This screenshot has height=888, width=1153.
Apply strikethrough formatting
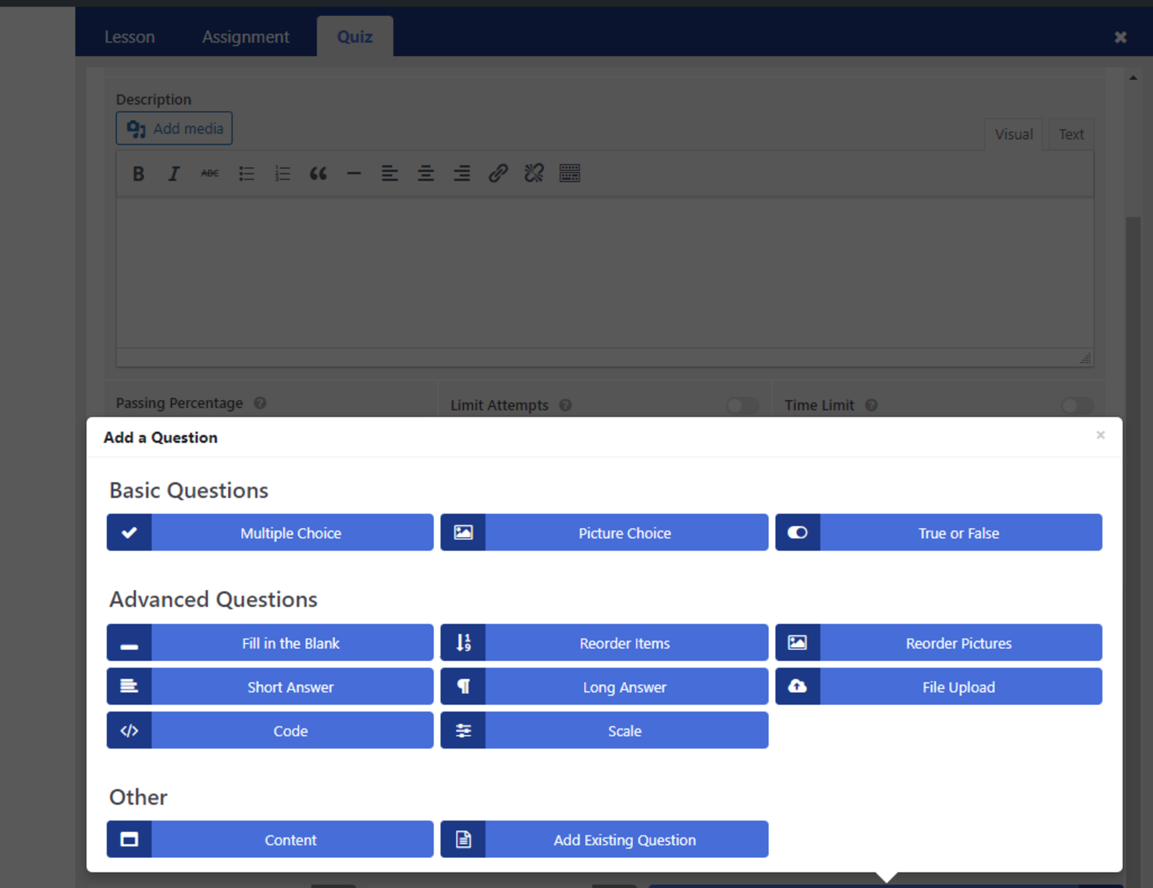click(x=210, y=174)
